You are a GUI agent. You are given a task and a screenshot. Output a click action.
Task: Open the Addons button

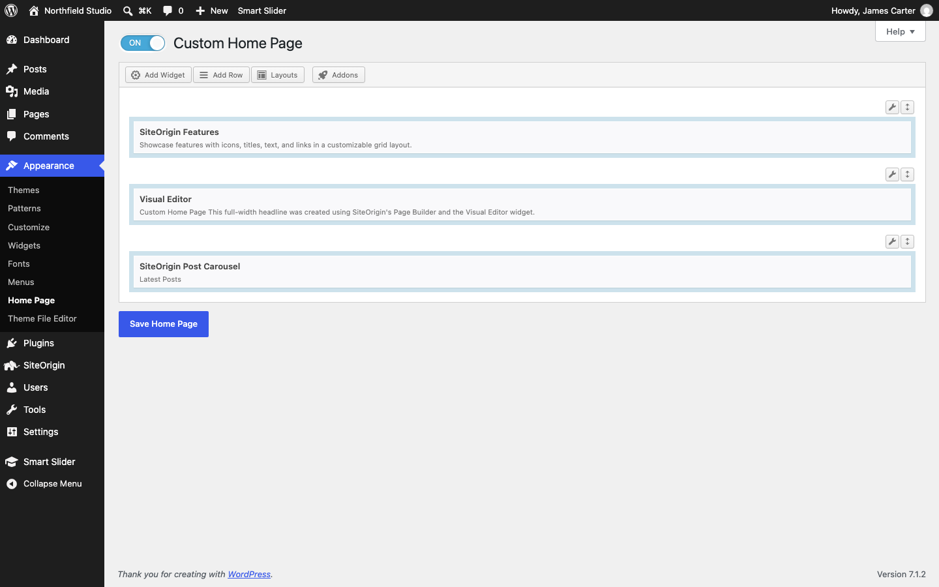pyautogui.click(x=338, y=75)
